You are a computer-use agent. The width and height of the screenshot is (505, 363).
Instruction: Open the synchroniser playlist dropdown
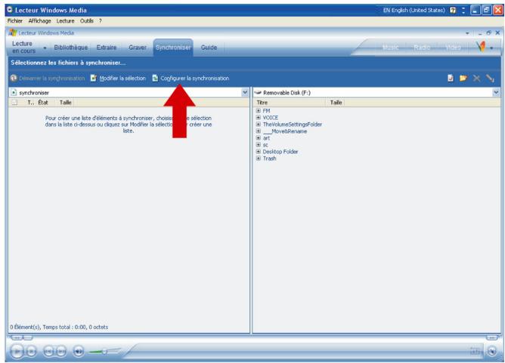pos(245,93)
